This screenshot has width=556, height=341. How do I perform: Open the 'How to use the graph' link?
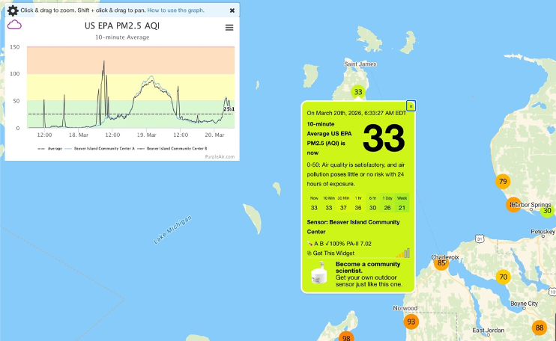pyautogui.click(x=176, y=10)
